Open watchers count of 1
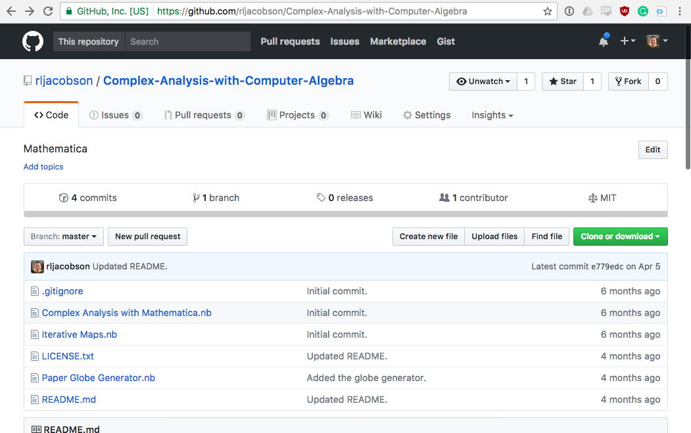Screen dimensions: 691x433 click(x=526, y=81)
